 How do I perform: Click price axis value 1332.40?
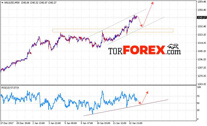pyautogui.click(x=201, y=26)
